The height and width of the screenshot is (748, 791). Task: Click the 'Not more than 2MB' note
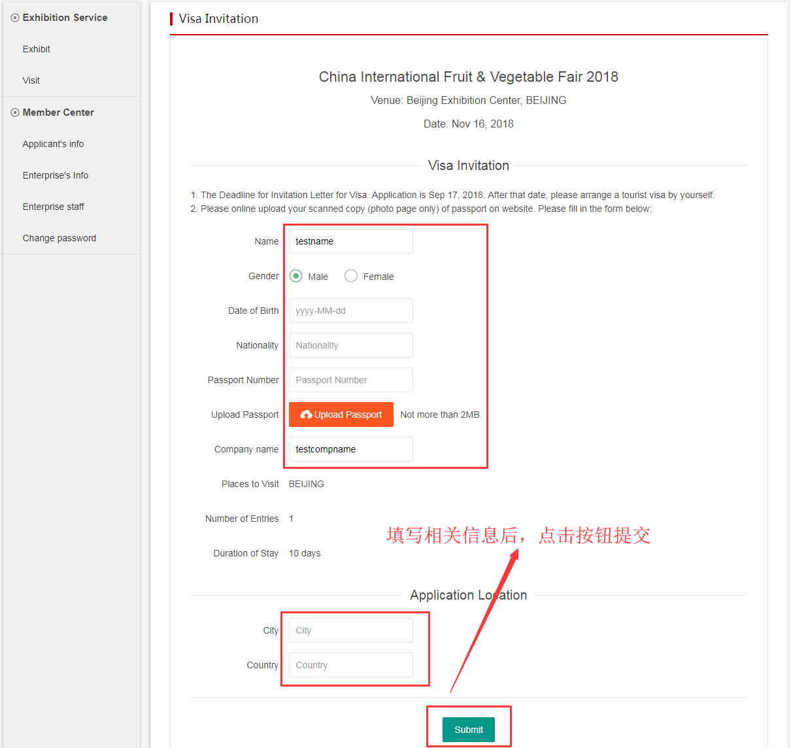click(x=440, y=415)
